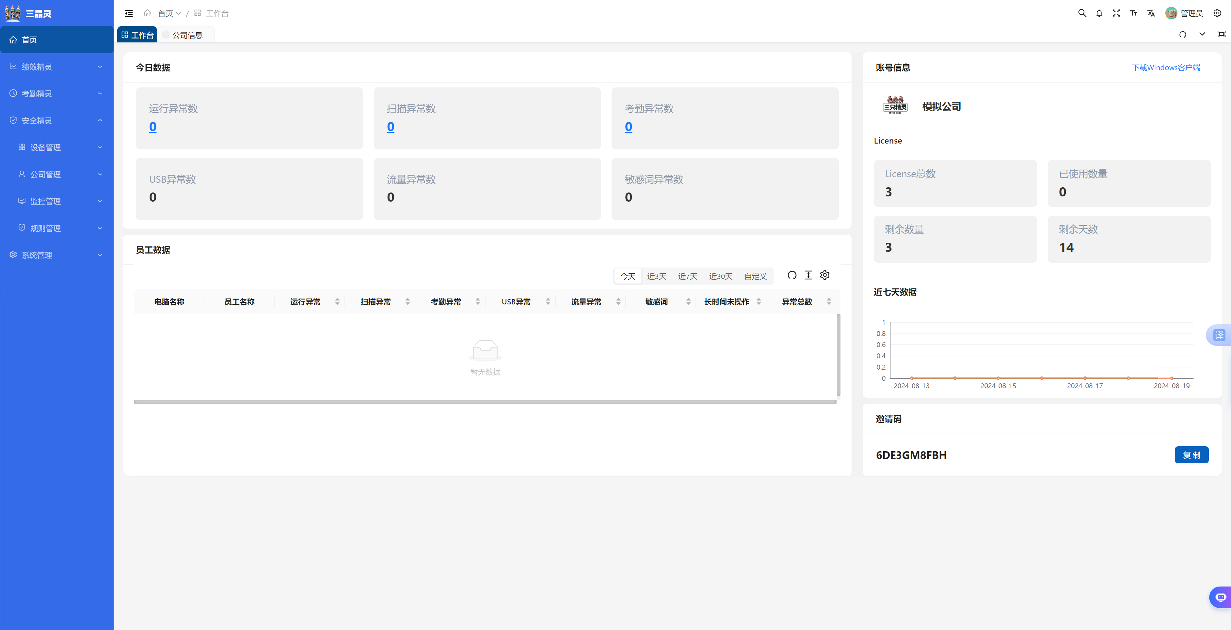Switch to the 公司信息 tab

(187, 35)
